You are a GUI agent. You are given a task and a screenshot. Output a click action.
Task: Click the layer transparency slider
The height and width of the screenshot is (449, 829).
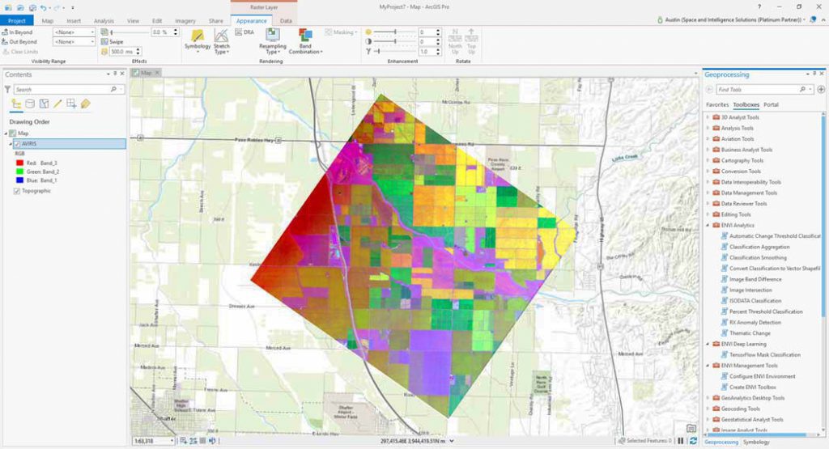(x=129, y=32)
